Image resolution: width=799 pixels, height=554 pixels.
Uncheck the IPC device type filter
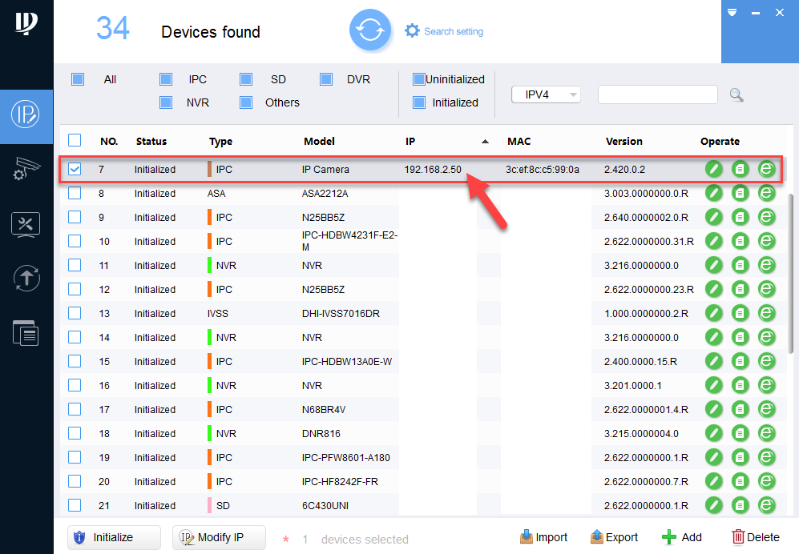tap(166, 79)
